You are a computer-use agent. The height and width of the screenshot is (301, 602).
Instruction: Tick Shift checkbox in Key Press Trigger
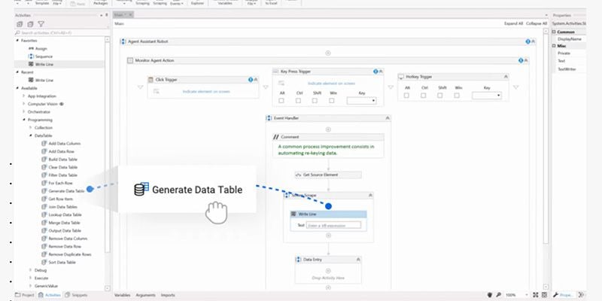tap(315, 101)
